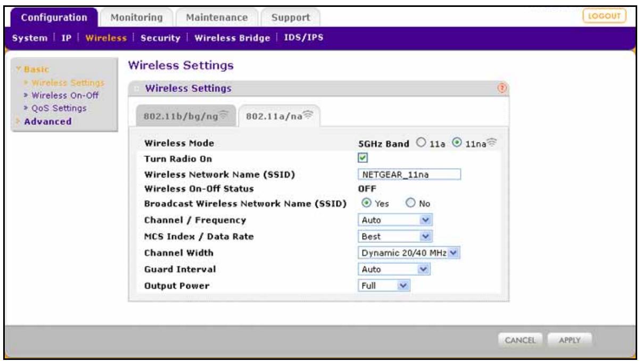Switch to the Support tab
This screenshot has width=642, height=361.
(291, 18)
